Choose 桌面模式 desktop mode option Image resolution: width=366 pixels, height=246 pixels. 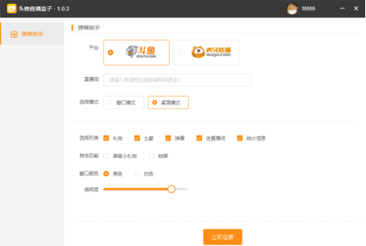click(x=168, y=103)
